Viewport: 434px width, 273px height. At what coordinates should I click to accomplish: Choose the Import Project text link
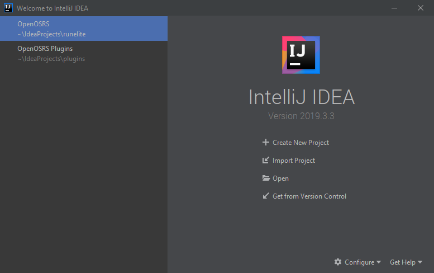(294, 161)
